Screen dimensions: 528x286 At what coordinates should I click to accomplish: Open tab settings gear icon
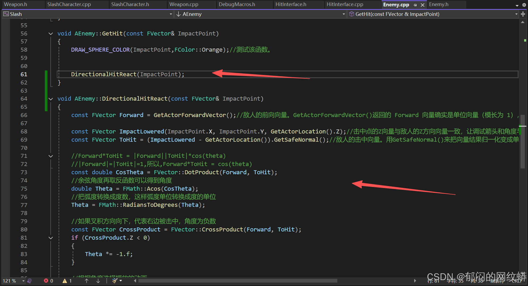pos(524,5)
